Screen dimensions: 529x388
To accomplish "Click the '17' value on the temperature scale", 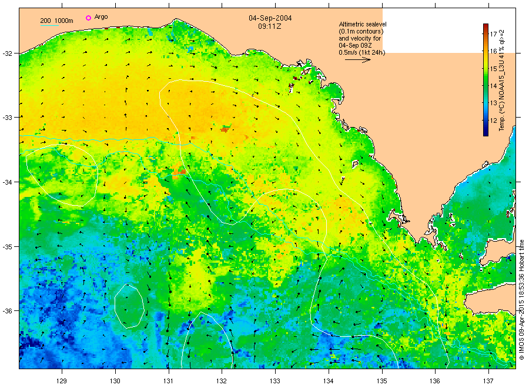I will click(493, 34).
